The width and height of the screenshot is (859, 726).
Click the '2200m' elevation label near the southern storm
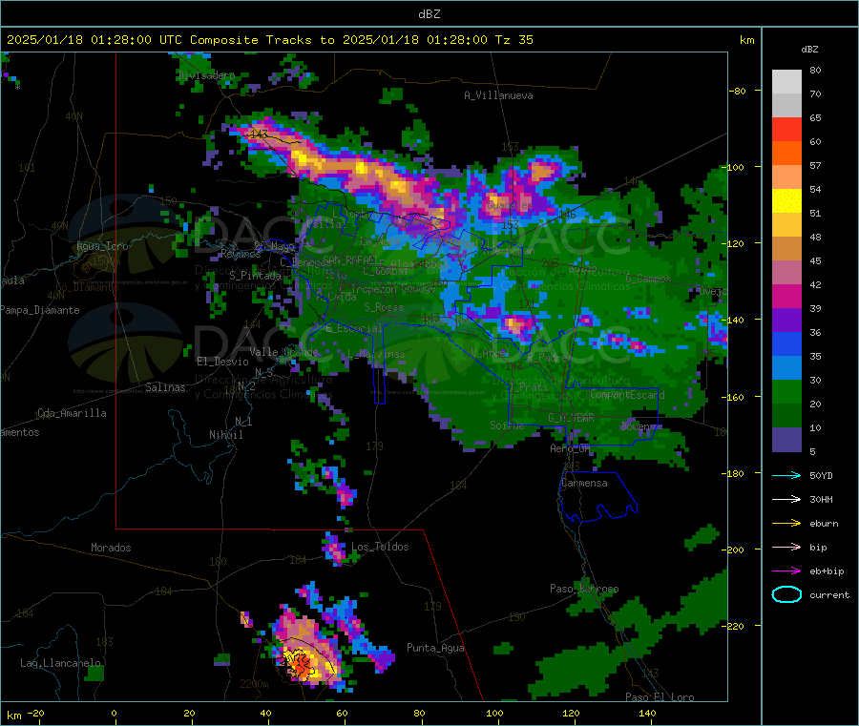tap(254, 684)
